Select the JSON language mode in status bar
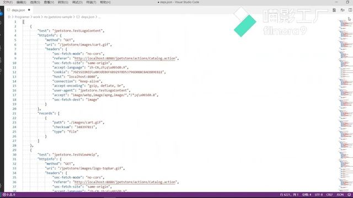The image size is (353, 198). click(x=340, y=195)
